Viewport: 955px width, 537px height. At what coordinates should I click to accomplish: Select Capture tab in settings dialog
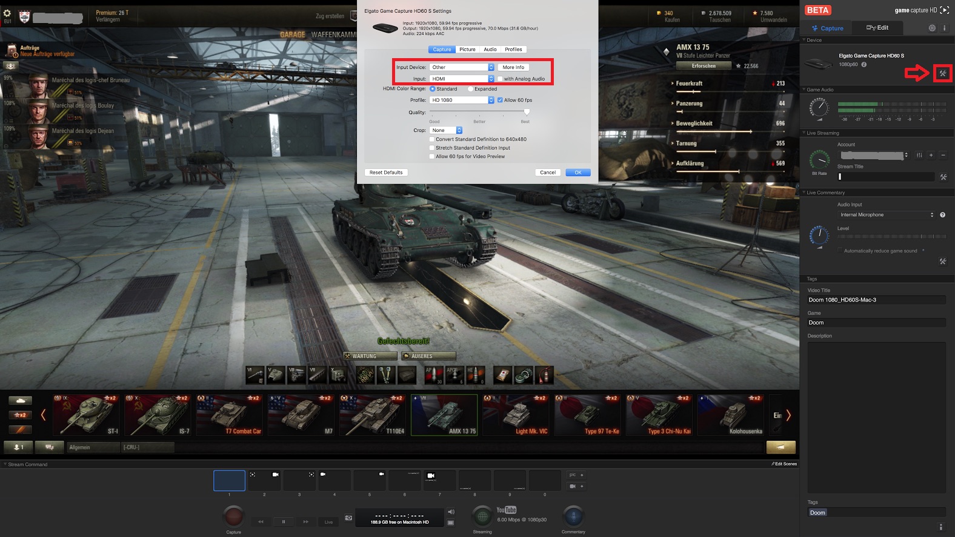coord(442,50)
